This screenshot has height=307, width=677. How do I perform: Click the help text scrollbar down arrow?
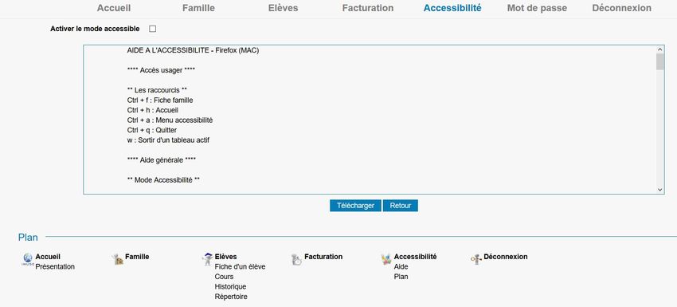(x=659, y=190)
